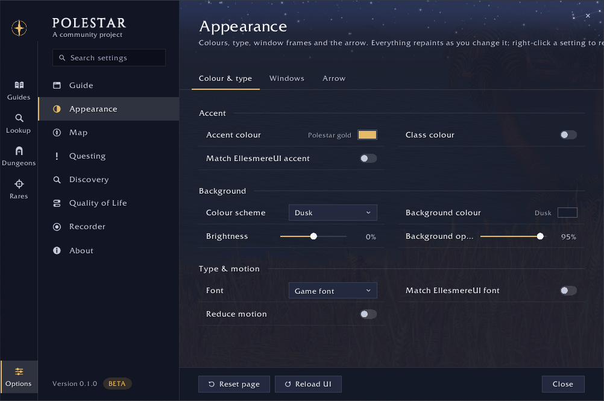Click the Appearance half-circle icon
The width and height of the screenshot is (604, 401).
tap(57, 109)
